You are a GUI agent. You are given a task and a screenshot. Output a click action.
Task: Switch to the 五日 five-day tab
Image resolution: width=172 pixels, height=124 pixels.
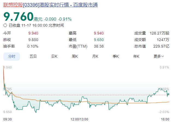point(33,56)
